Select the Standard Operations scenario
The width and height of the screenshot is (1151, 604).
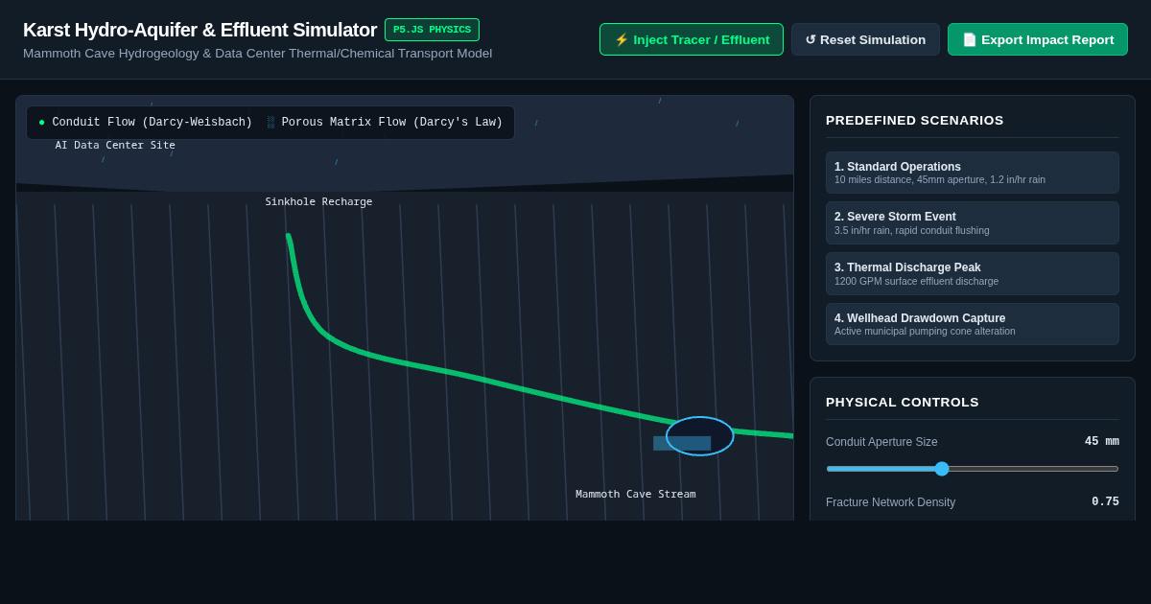pyautogui.click(x=973, y=173)
